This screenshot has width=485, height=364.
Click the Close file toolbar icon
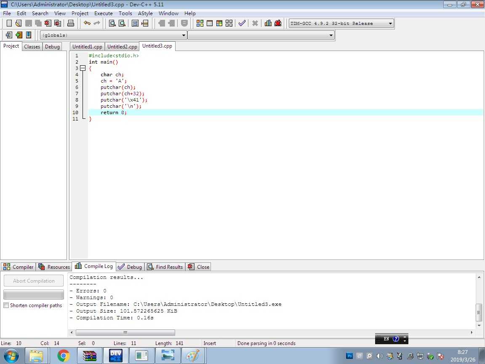48,23
